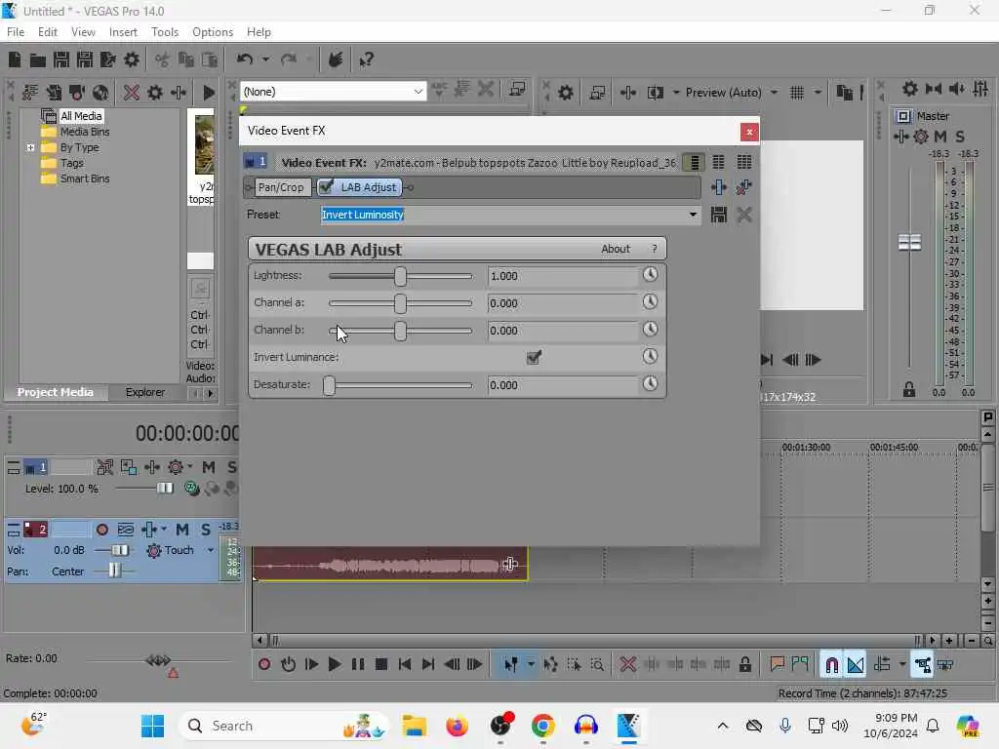Toggle Master bus Solo S button
999x749 pixels.
tap(960, 137)
